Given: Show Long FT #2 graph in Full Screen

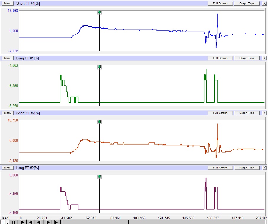Looking at the screenshot, I should click(x=220, y=168).
